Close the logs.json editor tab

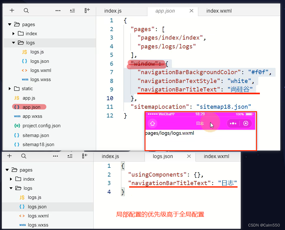tap(189, 156)
